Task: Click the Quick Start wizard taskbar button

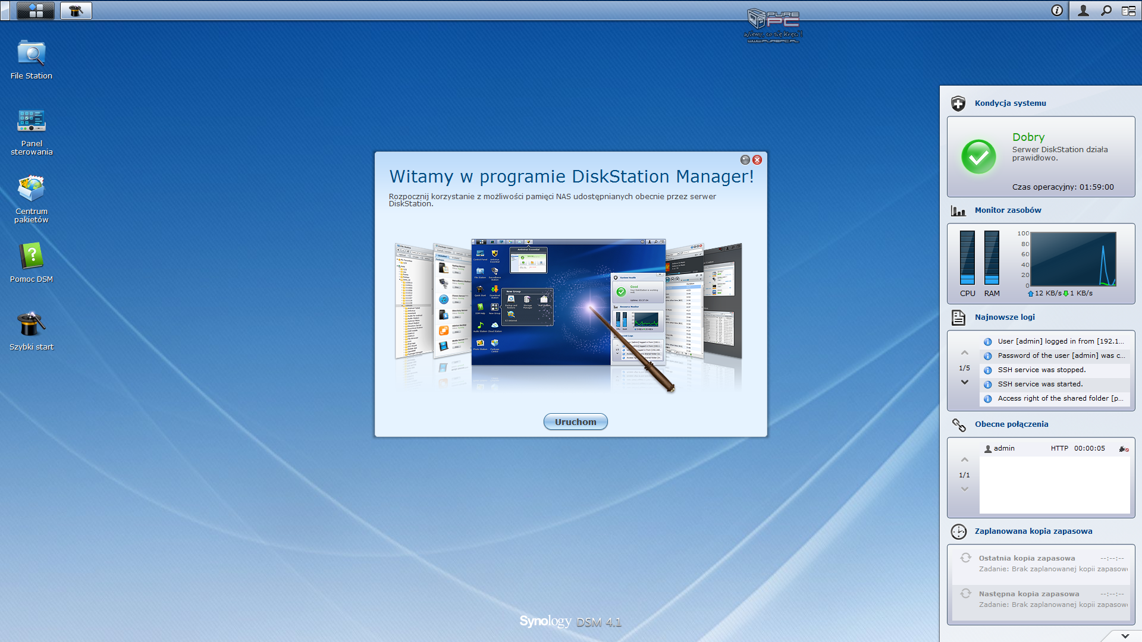Action: pos(76,10)
